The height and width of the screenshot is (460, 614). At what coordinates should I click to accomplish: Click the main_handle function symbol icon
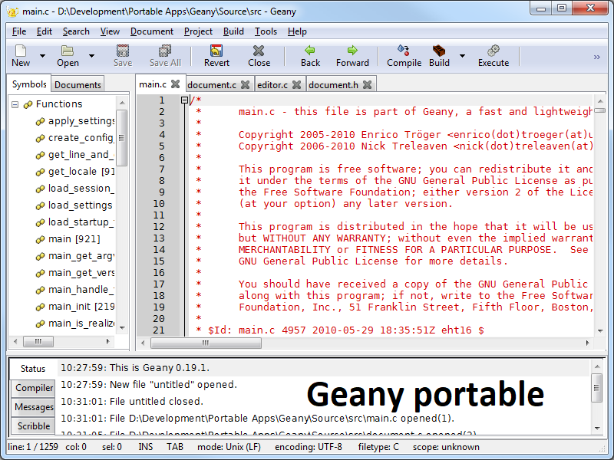click(40, 290)
